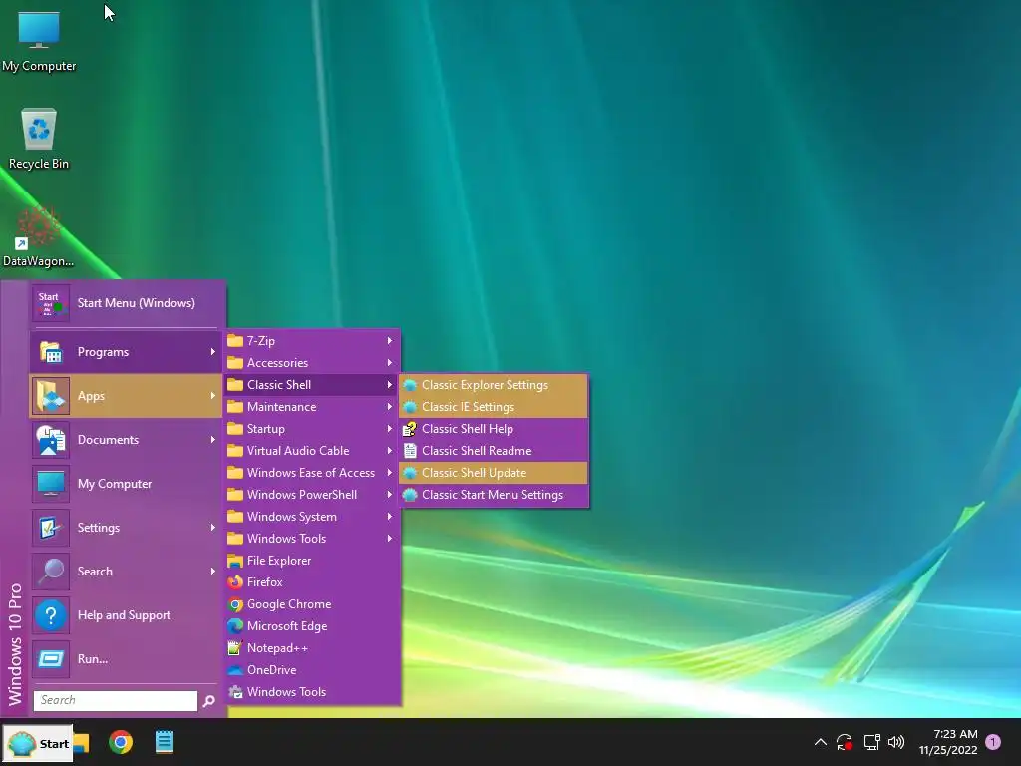Click the "Virtual Audio Cable" label
Image resolution: width=1021 pixels, height=766 pixels.
click(298, 451)
